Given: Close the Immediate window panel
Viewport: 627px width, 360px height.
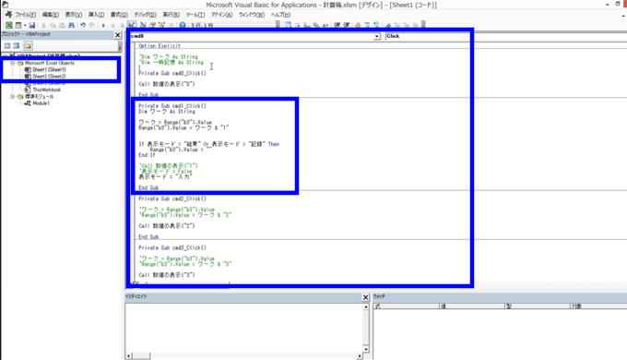Looking at the screenshot, I should coord(365,297).
